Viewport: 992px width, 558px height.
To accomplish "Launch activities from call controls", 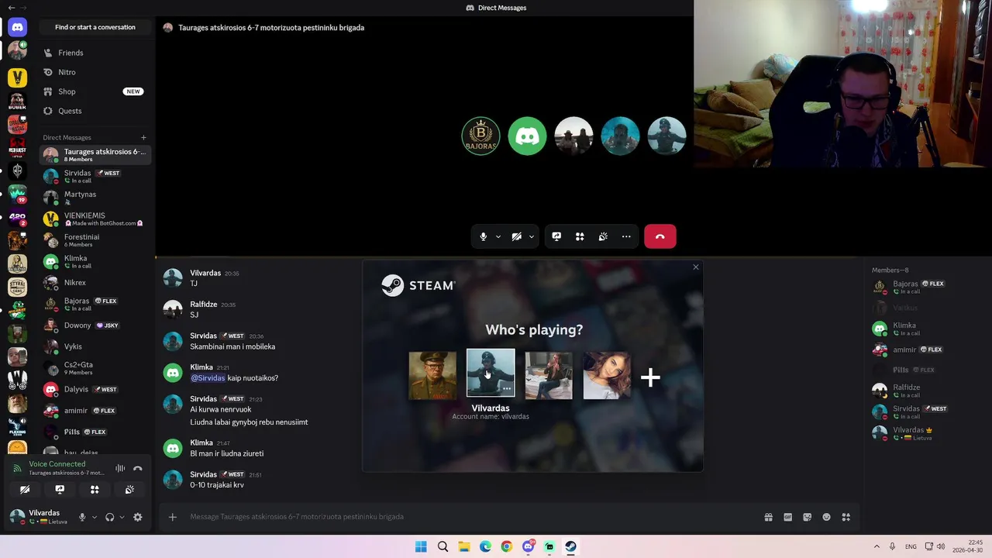I will point(580,236).
